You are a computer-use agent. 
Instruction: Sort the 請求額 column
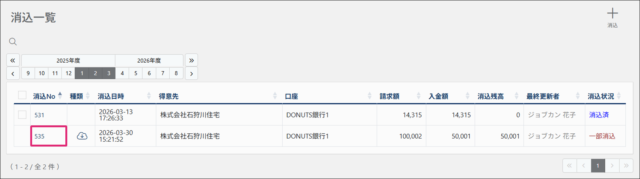pos(418,96)
